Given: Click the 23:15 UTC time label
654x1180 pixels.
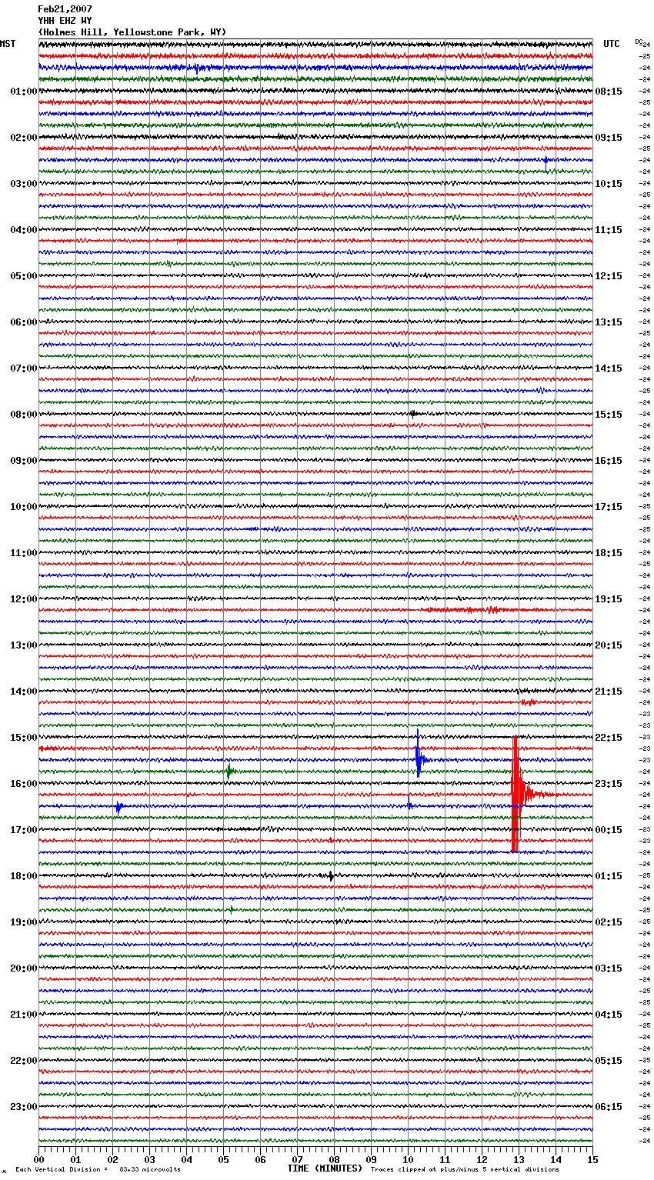Looking at the screenshot, I should (x=609, y=784).
